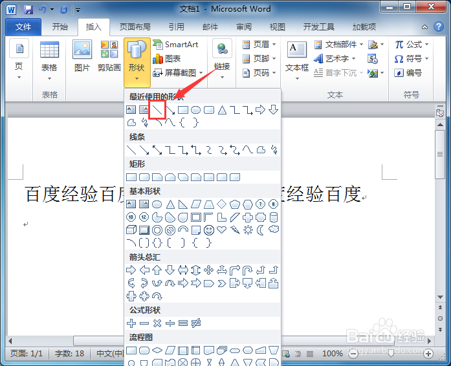Select the cloud shape
This screenshot has width=451, height=366.
274,230
